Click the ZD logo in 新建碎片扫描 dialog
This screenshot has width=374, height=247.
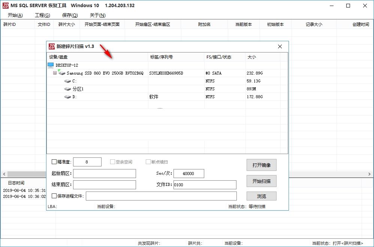(x=51, y=46)
